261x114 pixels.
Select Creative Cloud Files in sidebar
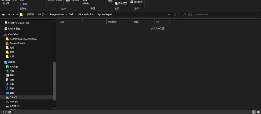tap(18, 23)
